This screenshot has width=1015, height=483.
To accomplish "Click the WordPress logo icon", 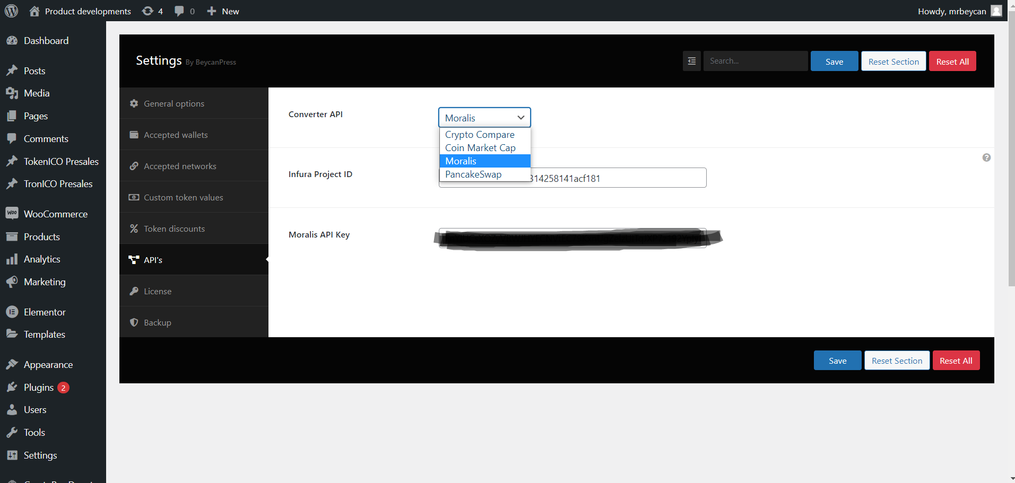I will click(x=12, y=11).
